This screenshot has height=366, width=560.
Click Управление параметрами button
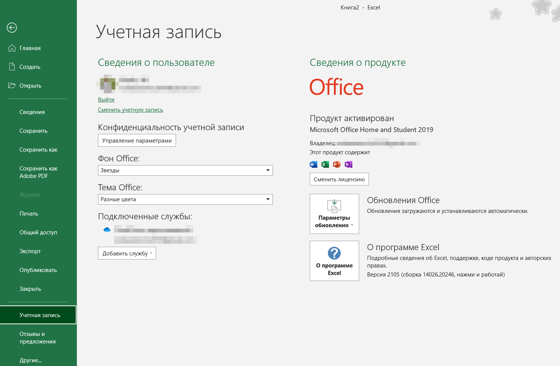tap(137, 140)
